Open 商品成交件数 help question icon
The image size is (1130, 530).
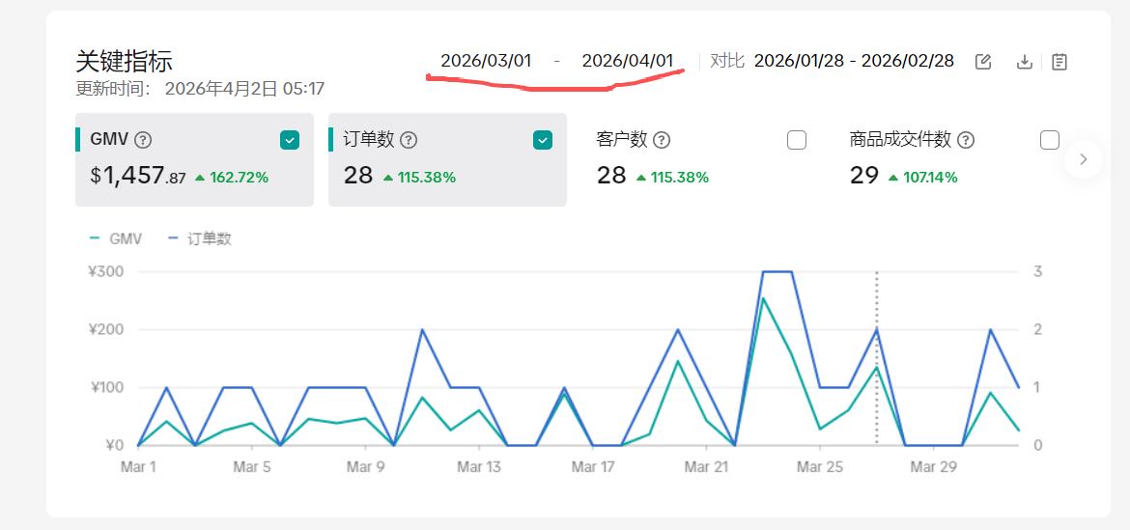(x=966, y=140)
